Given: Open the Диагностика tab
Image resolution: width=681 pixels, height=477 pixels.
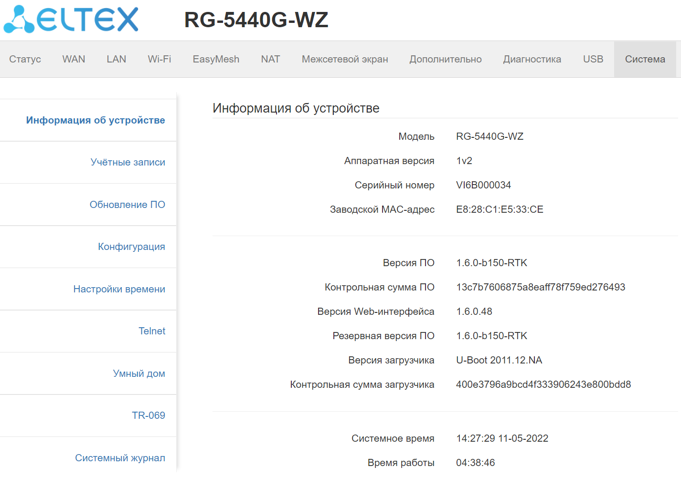Looking at the screenshot, I should point(532,59).
